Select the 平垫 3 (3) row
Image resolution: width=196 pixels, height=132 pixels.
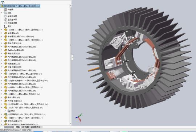[x=14, y=53]
